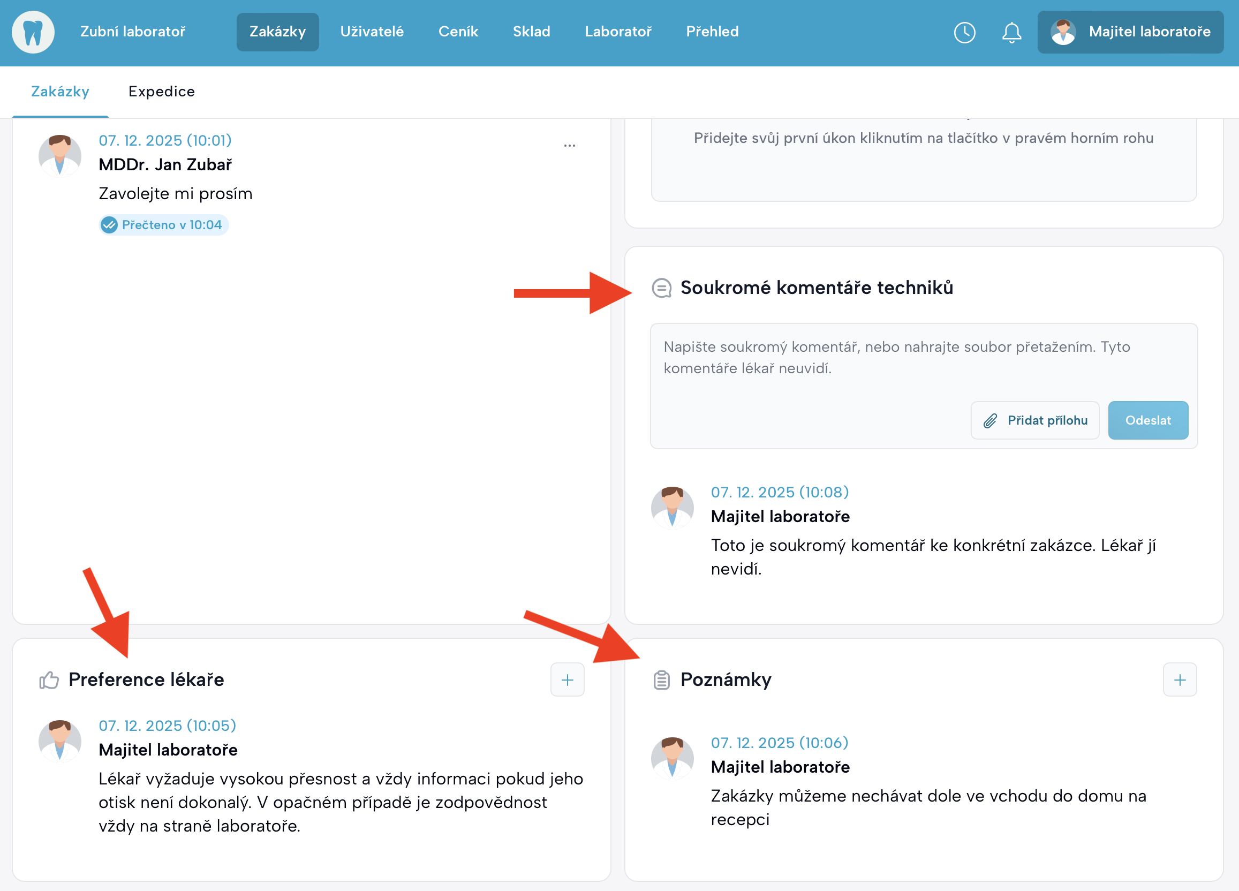Open the Přehled overview page
Viewport: 1239px width, 891px height.
click(712, 32)
